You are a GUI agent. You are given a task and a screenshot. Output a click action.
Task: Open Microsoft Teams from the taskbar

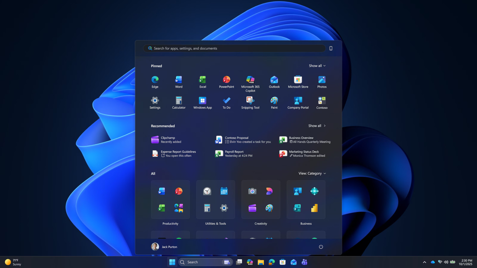pyautogui.click(x=304, y=262)
